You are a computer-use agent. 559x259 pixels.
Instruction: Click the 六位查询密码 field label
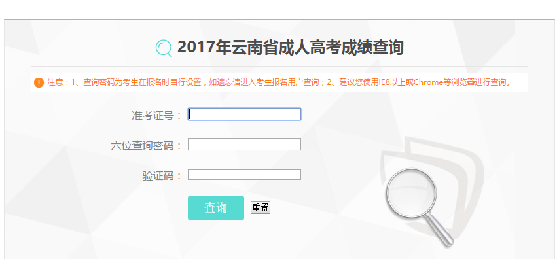147,146
